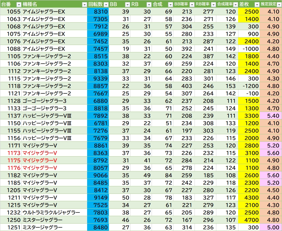Click the 回転数 value 9066

click(101, 175)
